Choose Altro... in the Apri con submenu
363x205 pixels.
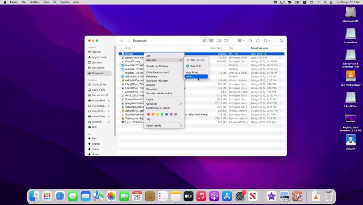tap(190, 77)
